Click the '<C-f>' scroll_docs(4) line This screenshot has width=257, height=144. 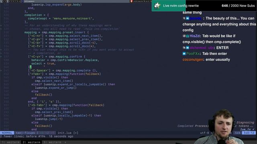click(61, 46)
